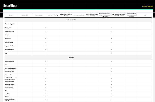Select the Does it integrate with systems header
Image resolution: width=155 pixels, height=102 pixels.
(119, 15)
